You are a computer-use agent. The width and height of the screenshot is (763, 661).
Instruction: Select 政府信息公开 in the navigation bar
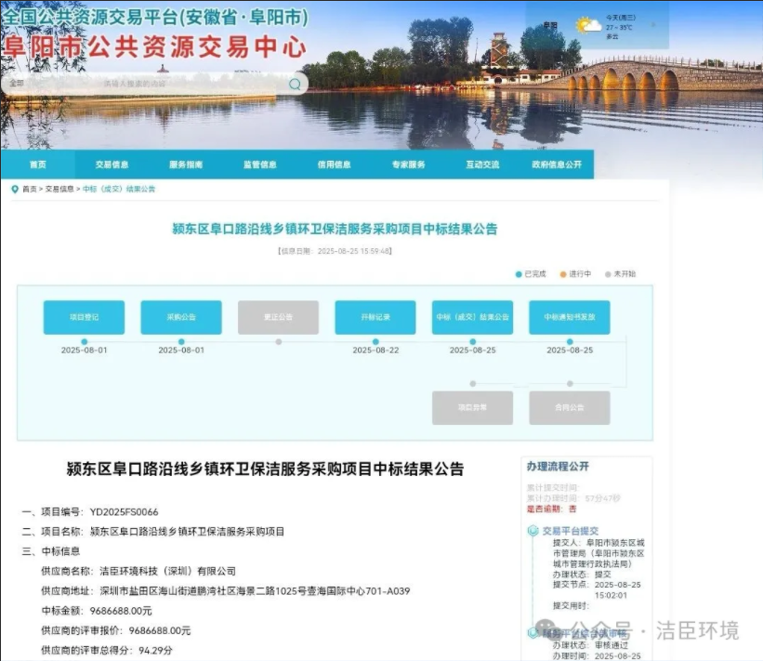click(557, 165)
